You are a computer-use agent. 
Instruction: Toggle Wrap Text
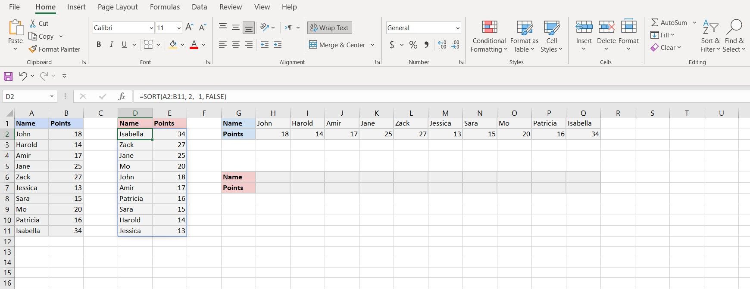(329, 28)
